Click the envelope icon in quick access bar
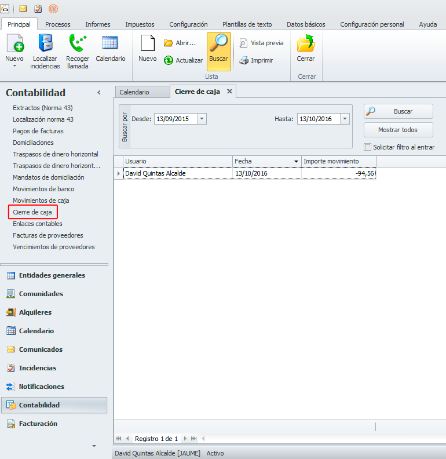Screen dimensions: 446x459 pyautogui.click(x=23, y=9)
